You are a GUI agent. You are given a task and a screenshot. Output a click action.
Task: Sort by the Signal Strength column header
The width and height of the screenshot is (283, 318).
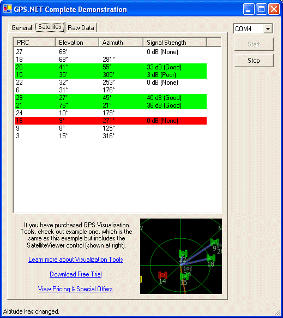coord(174,43)
